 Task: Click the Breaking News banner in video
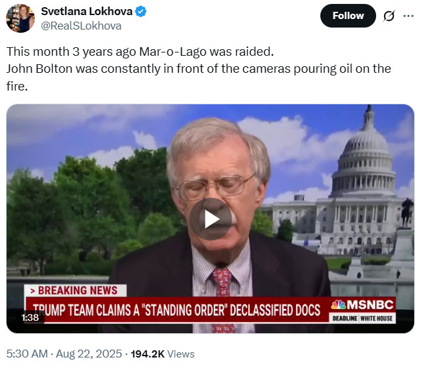click(x=75, y=291)
